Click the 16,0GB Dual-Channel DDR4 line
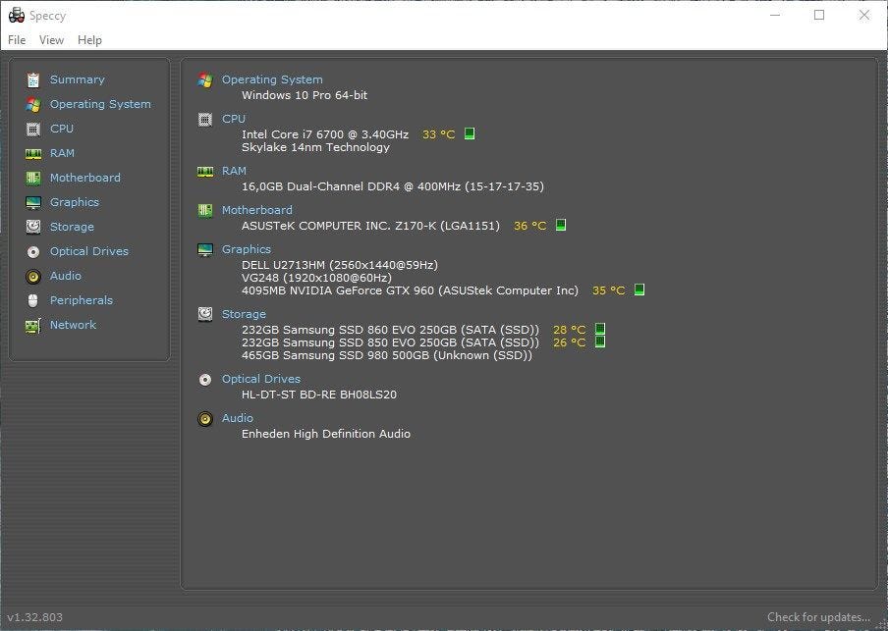 pyautogui.click(x=393, y=186)
